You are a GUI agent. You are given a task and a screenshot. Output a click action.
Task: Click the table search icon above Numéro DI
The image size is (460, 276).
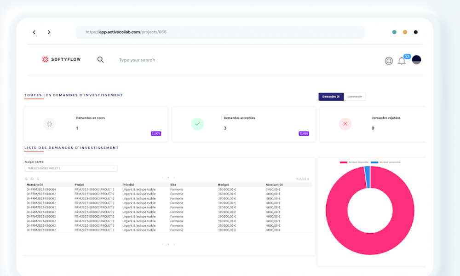click(x=26, y=179)
